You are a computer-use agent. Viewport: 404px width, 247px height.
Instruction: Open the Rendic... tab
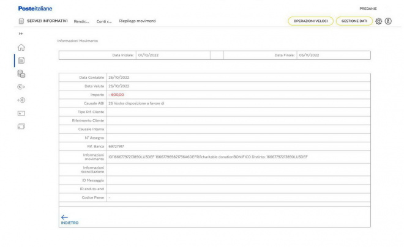coord(81,21)
